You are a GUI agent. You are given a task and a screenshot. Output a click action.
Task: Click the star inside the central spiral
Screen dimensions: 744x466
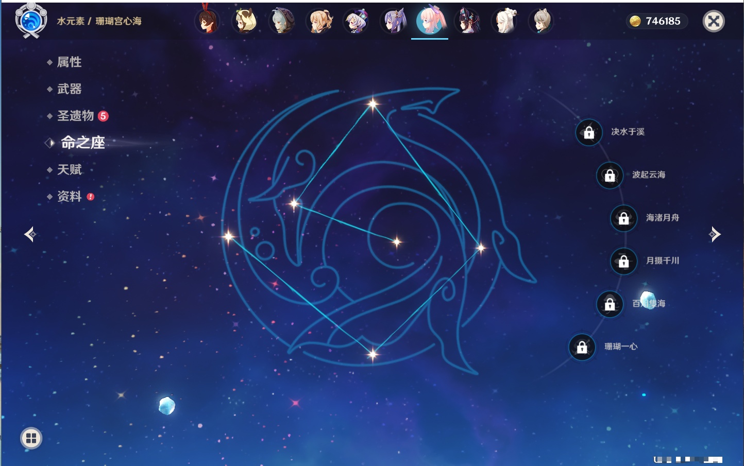coord(396,241)
